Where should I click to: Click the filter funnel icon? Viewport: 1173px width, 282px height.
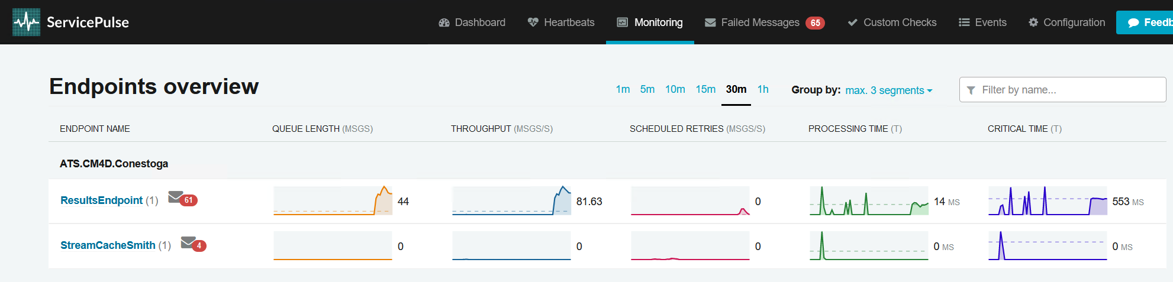tap(971, 90)
